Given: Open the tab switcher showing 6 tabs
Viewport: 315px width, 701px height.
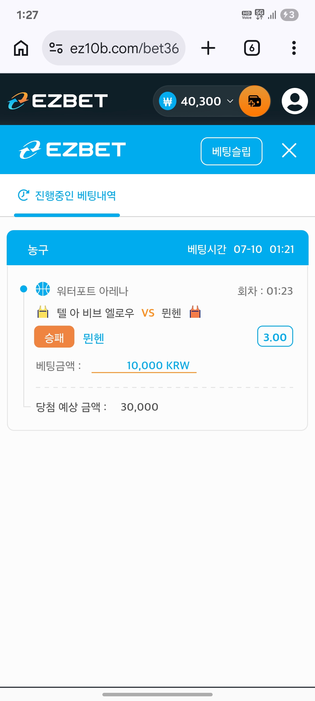Looking at the screenshot, I should click(252, 48).
